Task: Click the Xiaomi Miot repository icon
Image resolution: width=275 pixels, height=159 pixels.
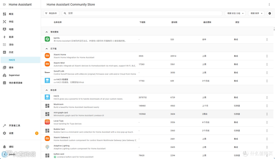Action: coord(47,64)
